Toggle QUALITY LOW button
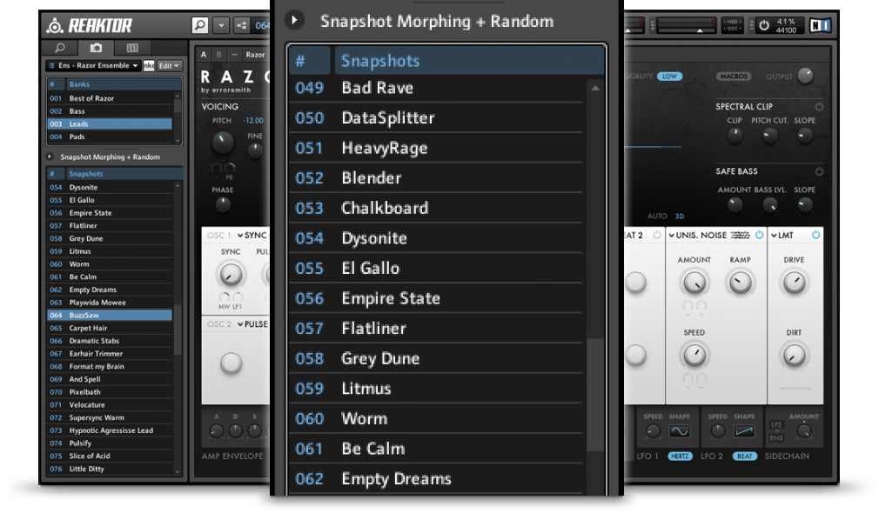The width and height of the screenshot is (879, 520). coord(669,77)
